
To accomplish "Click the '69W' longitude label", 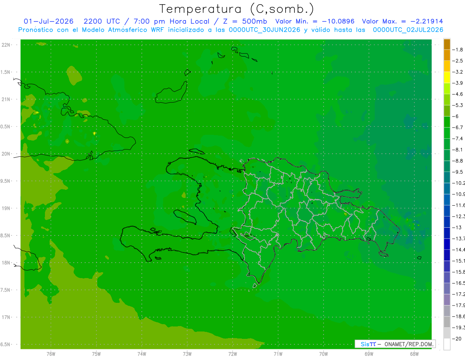I will point(369,354).
